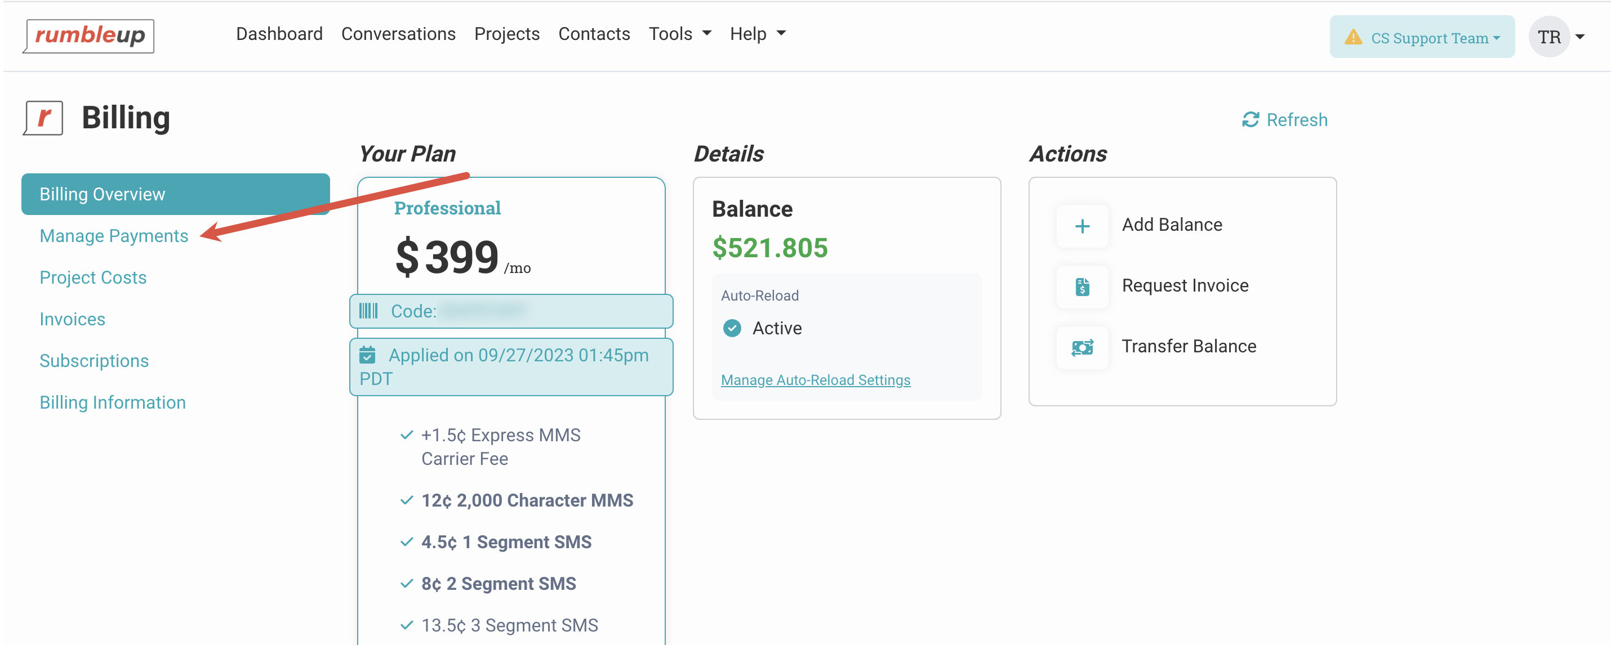Click the Auto-Reload Active check indicator

732,328
